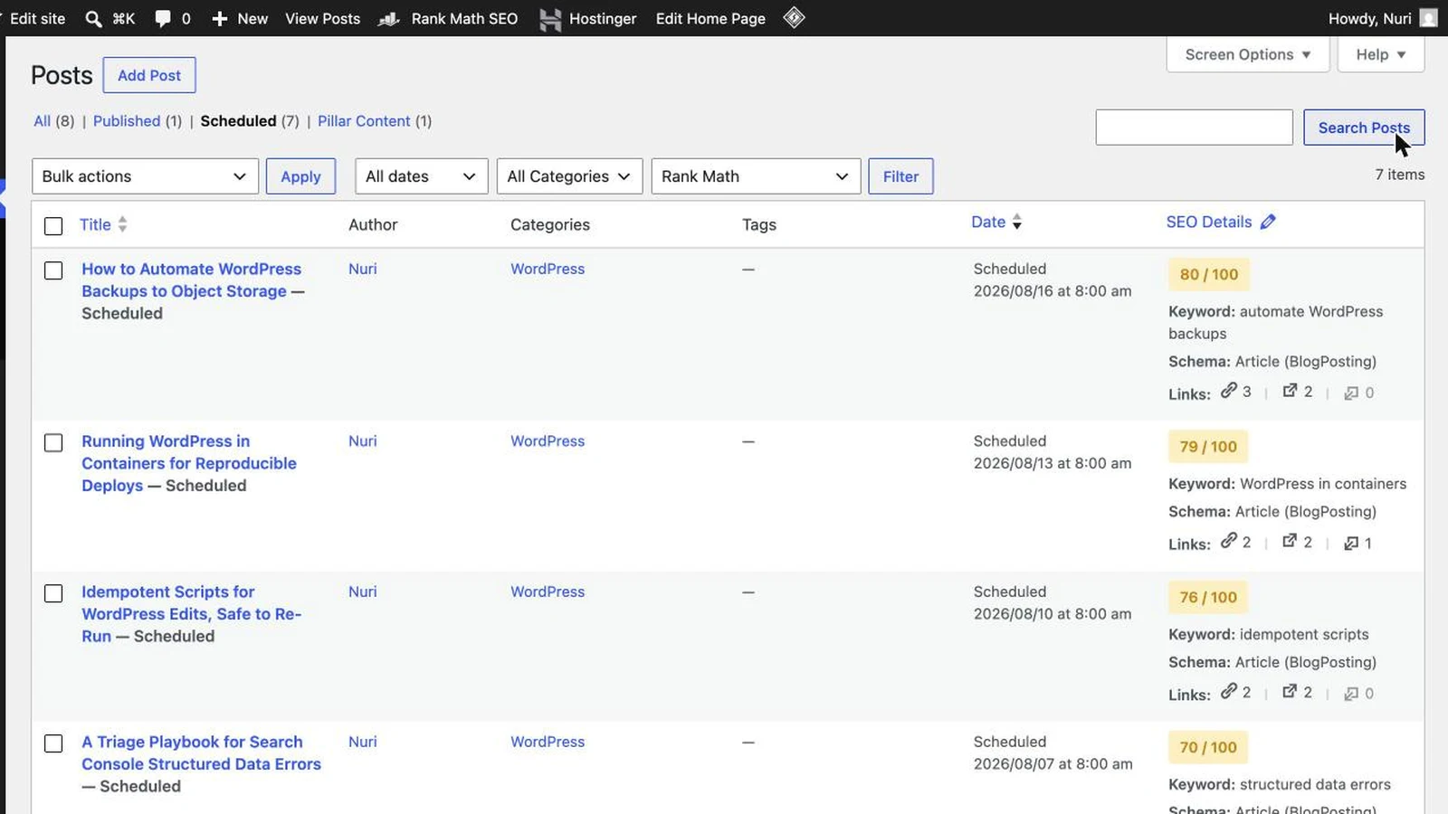Click external links icon for WordPress in containers post
This screenshot has height=814, width=1448.
pyautogui.click(x=1290, y=541)
